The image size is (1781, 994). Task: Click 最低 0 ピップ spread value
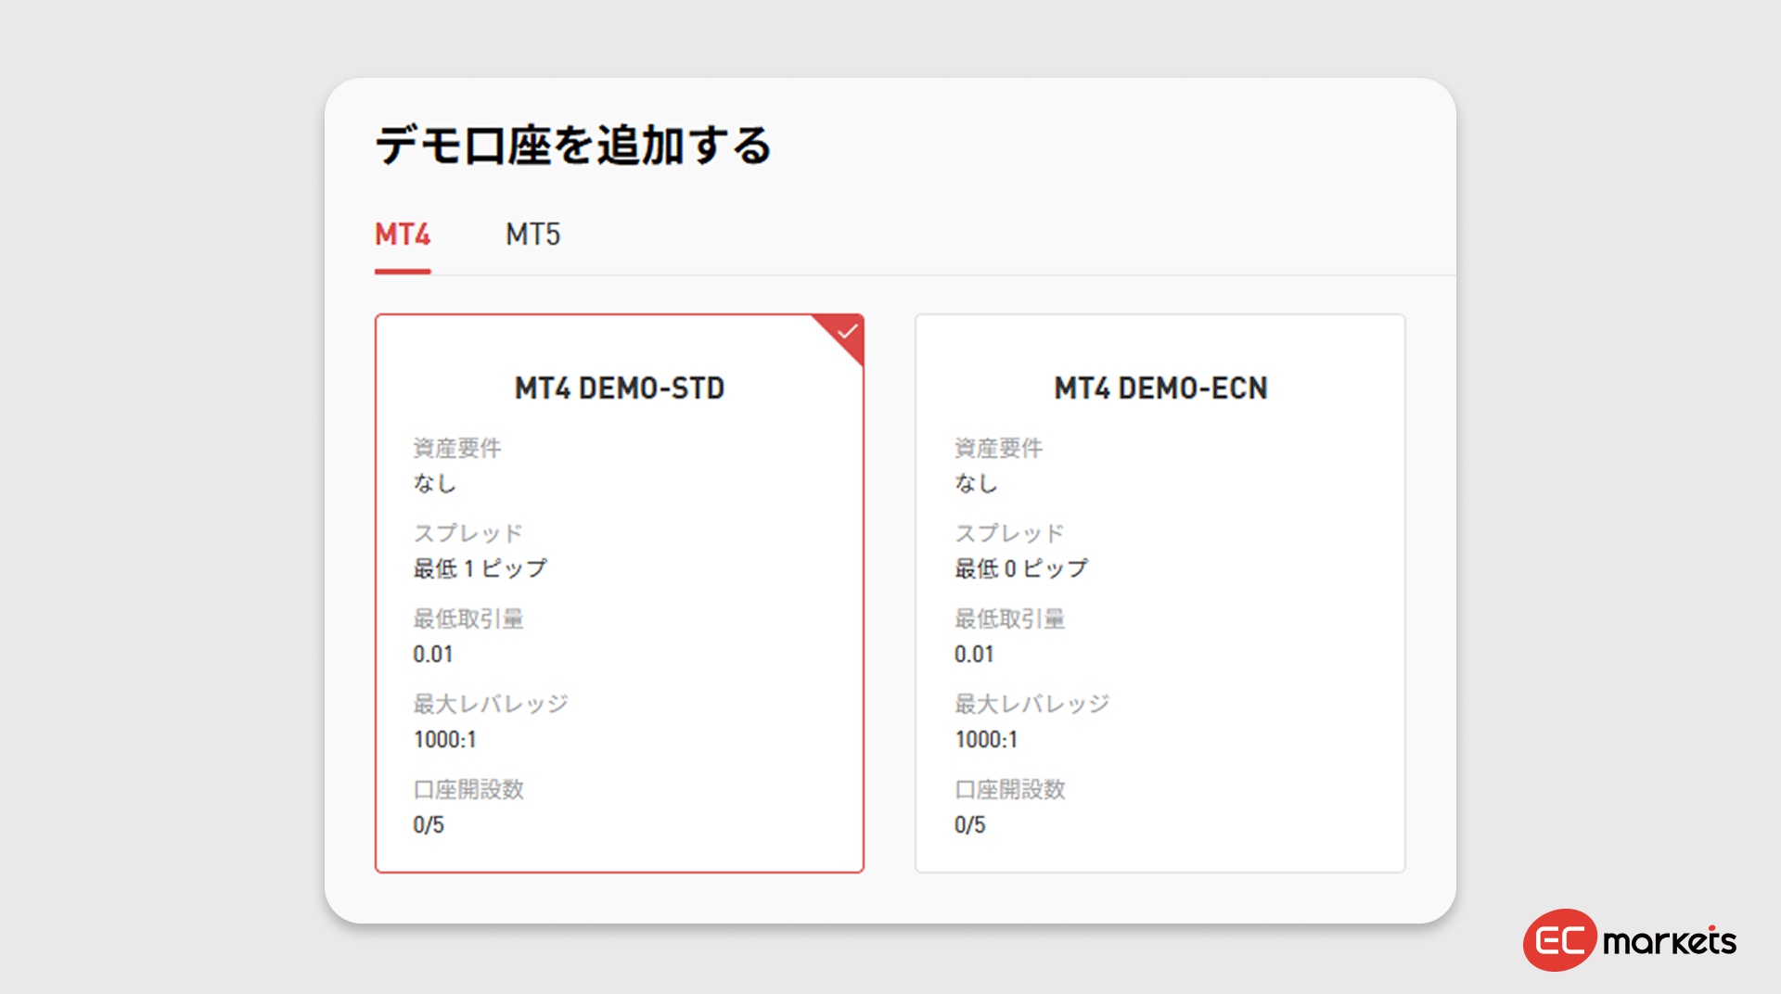pyautogui.click(x=1021, y=568)
